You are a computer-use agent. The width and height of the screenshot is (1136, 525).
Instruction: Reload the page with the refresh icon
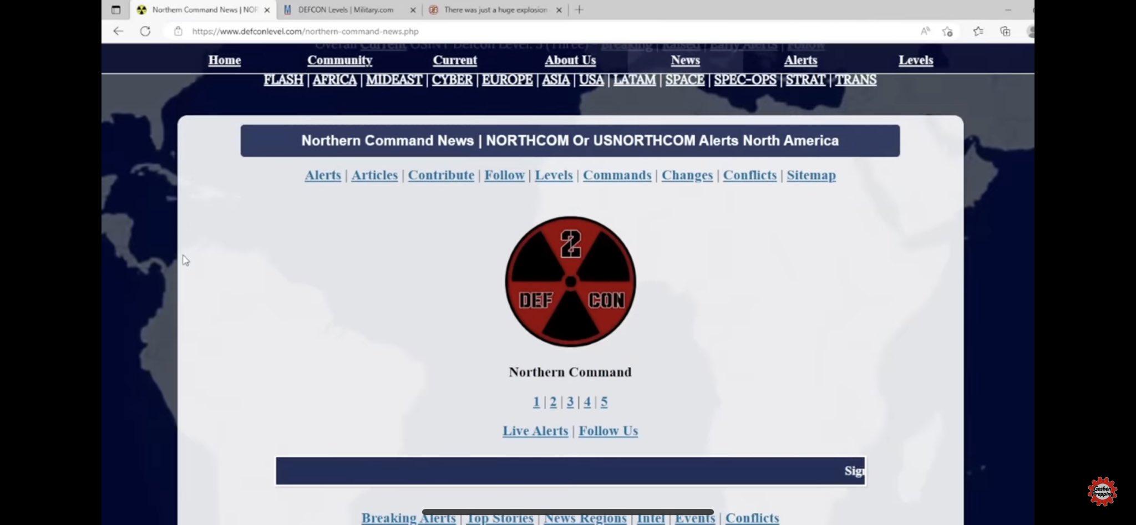145,31
